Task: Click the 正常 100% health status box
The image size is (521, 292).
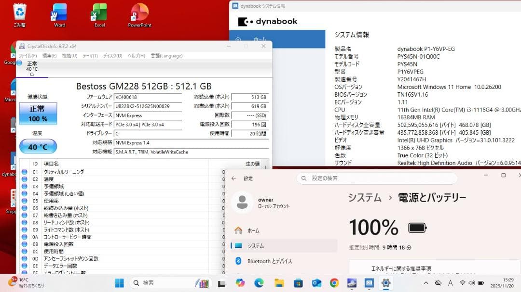Action: pos(38,114)
